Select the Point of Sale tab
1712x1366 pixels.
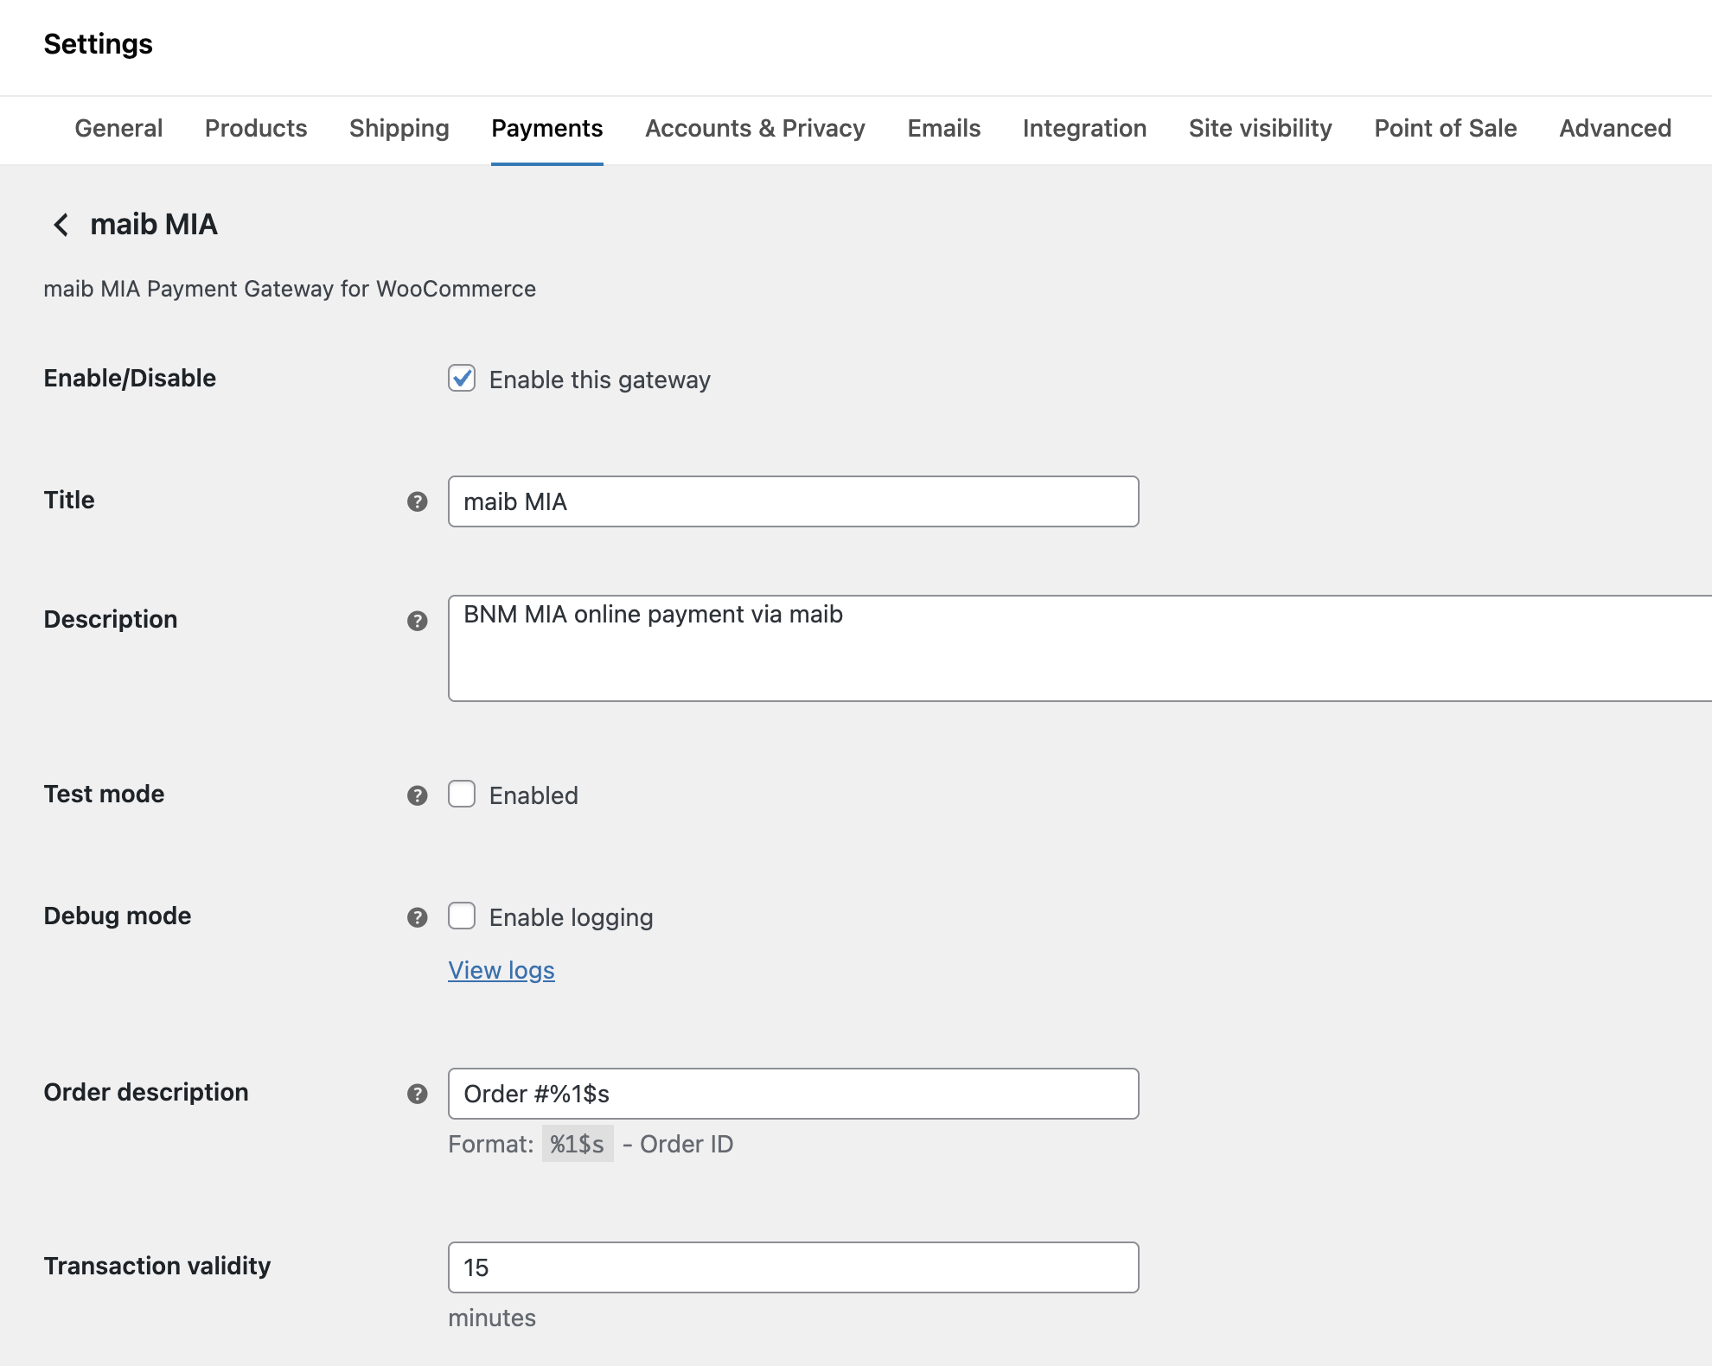coord(1445,128)
